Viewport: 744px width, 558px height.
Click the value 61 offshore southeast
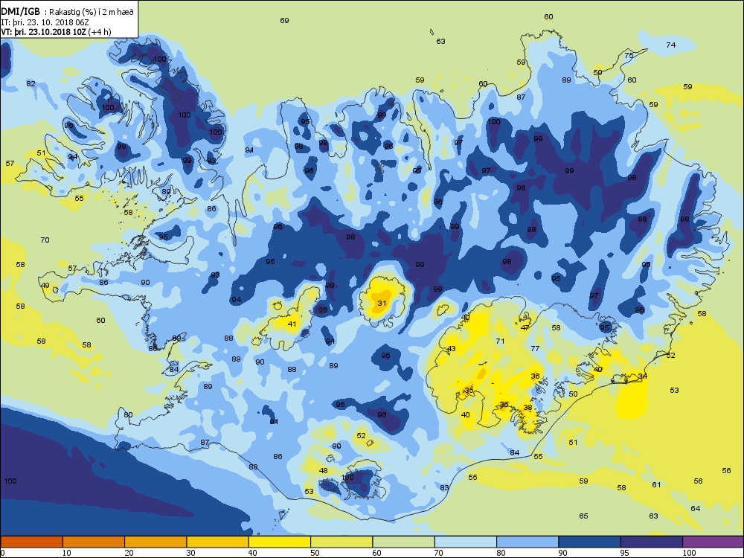pos(656,485)
